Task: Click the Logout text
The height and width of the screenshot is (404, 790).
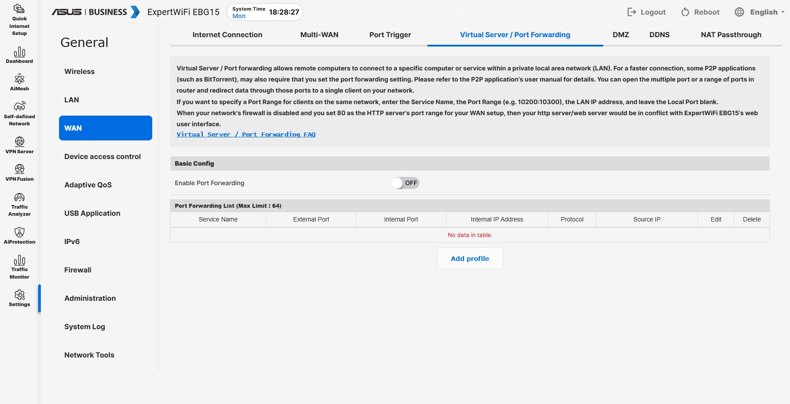Action: coord(653,12)
